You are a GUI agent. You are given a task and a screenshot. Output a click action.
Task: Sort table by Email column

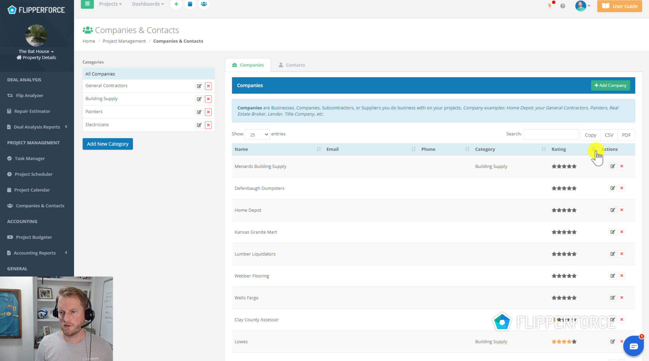pos(371,149)
